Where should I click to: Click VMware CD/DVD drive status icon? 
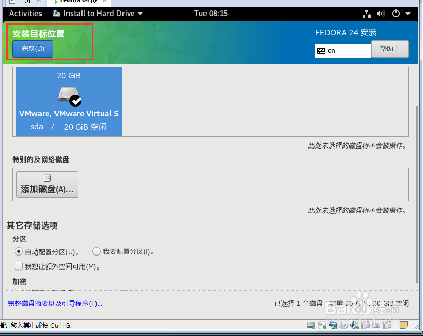322,325
